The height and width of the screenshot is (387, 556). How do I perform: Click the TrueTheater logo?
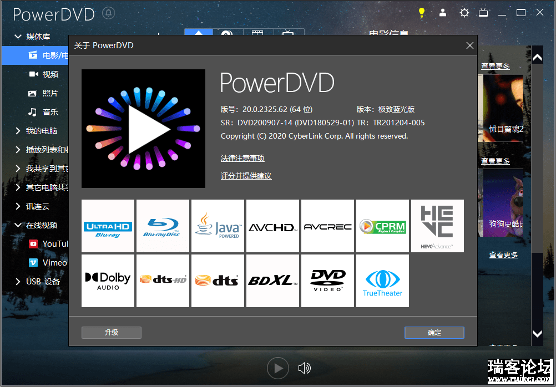383,281
